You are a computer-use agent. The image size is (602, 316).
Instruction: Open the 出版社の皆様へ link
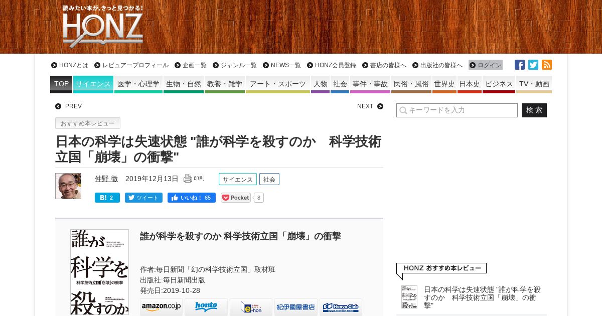coord(437,65)
